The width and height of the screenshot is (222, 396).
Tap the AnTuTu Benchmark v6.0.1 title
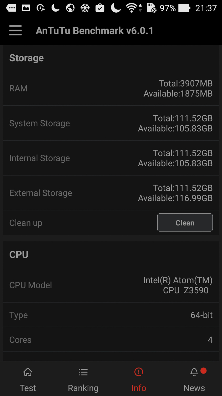pos(95,31)
